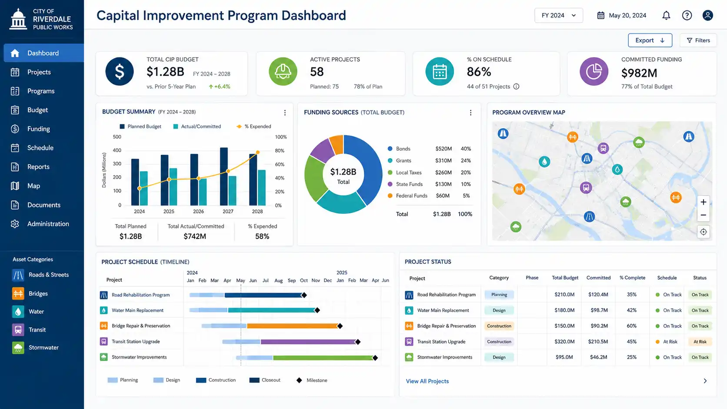This screenshot has height=409, width=727.
Task: Select the Transit asset category icon
Action: click(x=18, y=330)
